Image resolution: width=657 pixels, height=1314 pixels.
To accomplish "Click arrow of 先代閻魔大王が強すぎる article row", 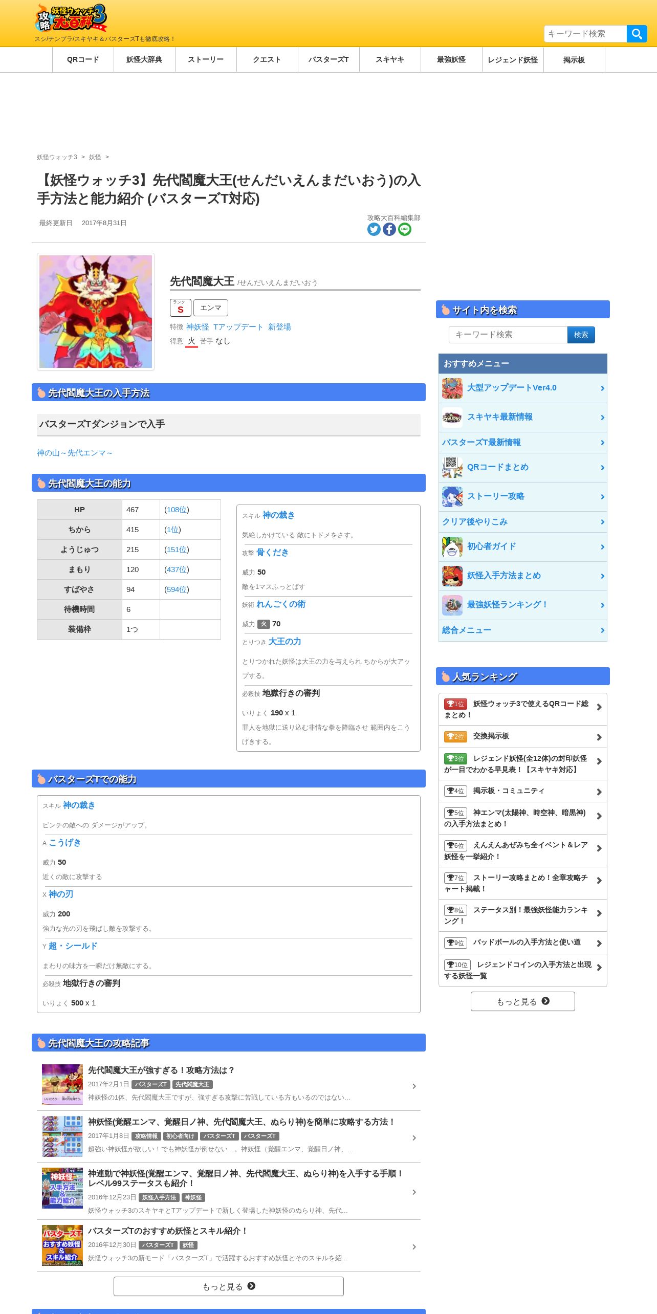I will pos(414,1086).
